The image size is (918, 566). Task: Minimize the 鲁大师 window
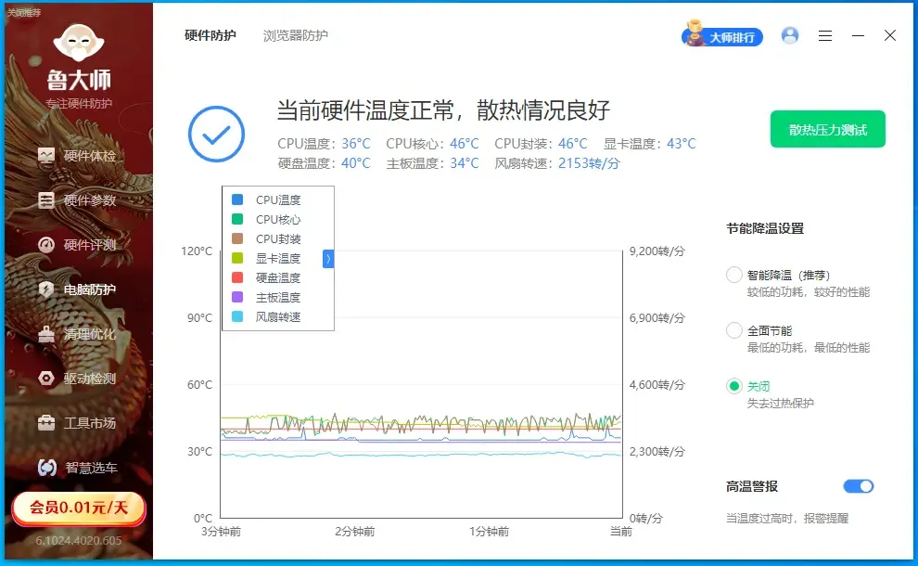click(x=858, y=36)
